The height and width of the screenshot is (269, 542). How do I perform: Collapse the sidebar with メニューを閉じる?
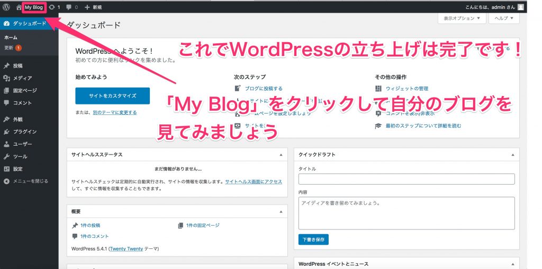click(x=30, y=181)
